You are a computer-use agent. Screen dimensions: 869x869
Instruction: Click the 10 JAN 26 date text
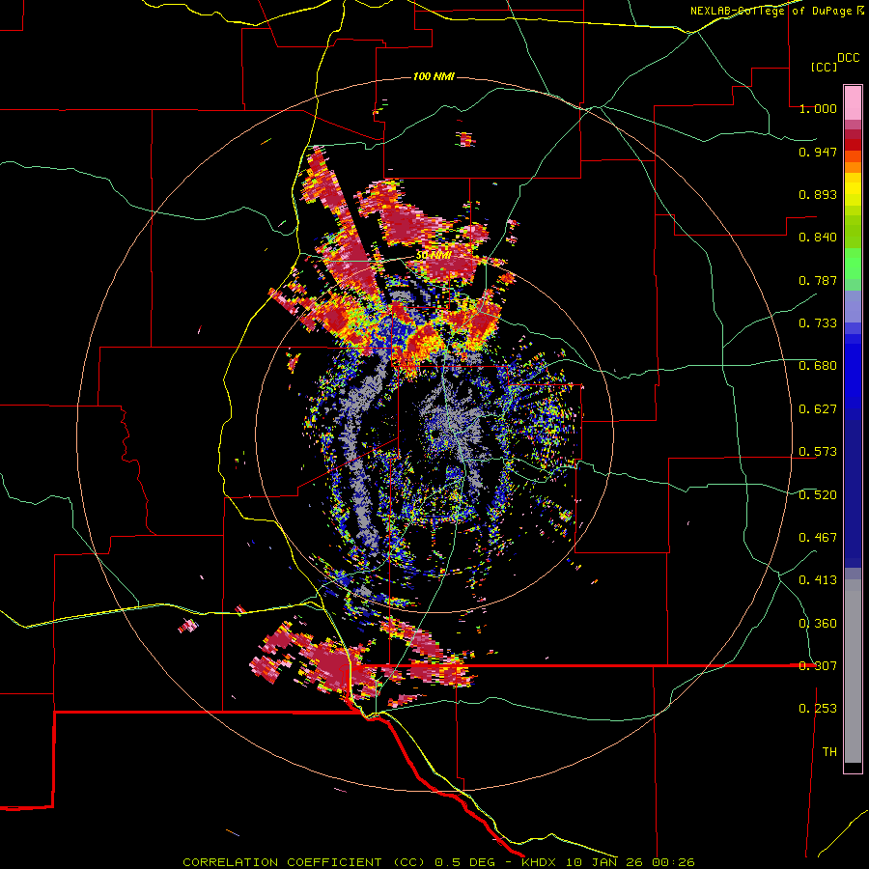(604, 862)
